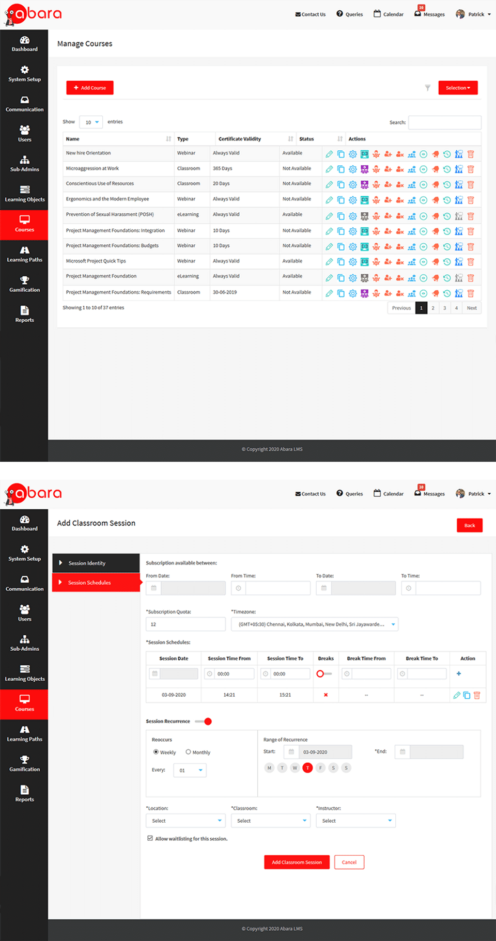Copy the Microaggression at Work course
Viewport: 496px width, 941px height.
pyautogui.click(x=341, y=169)
